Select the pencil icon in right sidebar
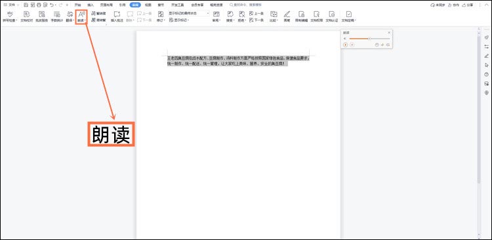Image resolution: width=492 pixels, height=240 pixels. tap(487, 56)
